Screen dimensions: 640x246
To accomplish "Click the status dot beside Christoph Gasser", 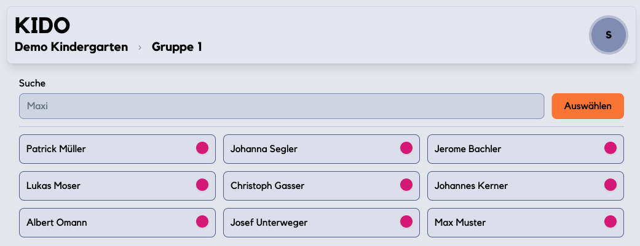I will pos(406,185).
